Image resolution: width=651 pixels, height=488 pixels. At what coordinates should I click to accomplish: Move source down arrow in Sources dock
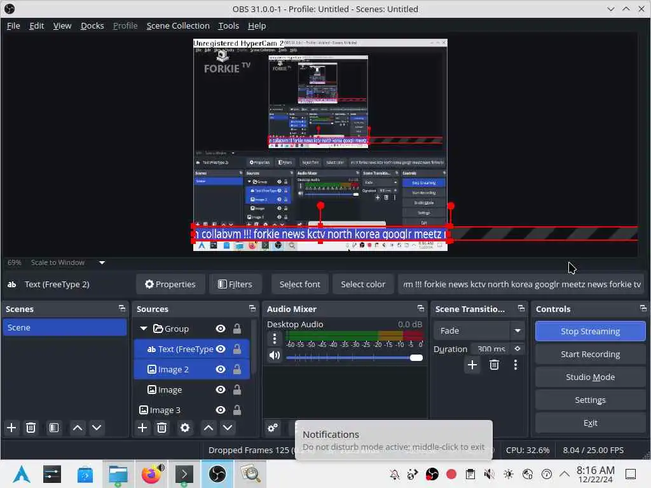(228, 428)
